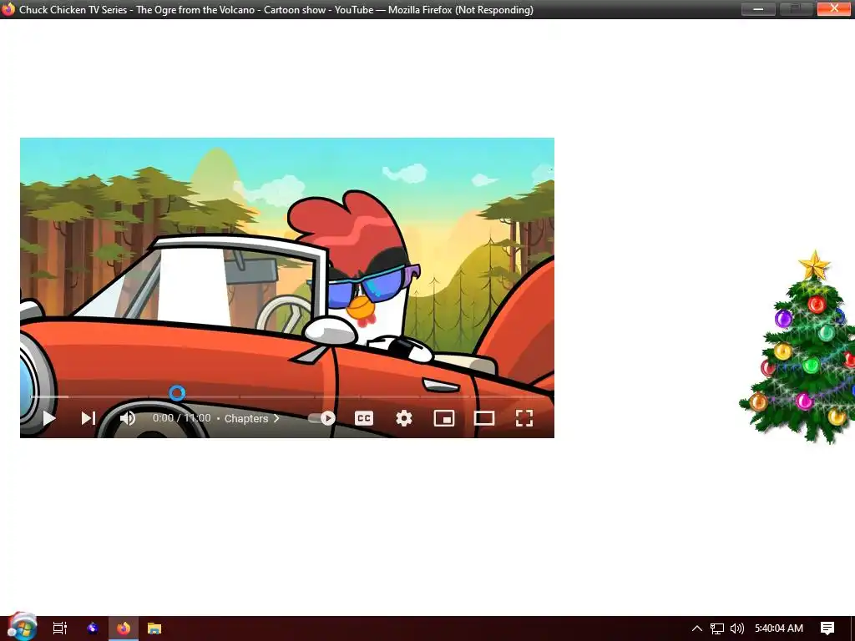Select Firefox in the taskbar
Image resolution: width=855 pixels, height=641 pixels.
pyautogui.click(x=124, y=628)
